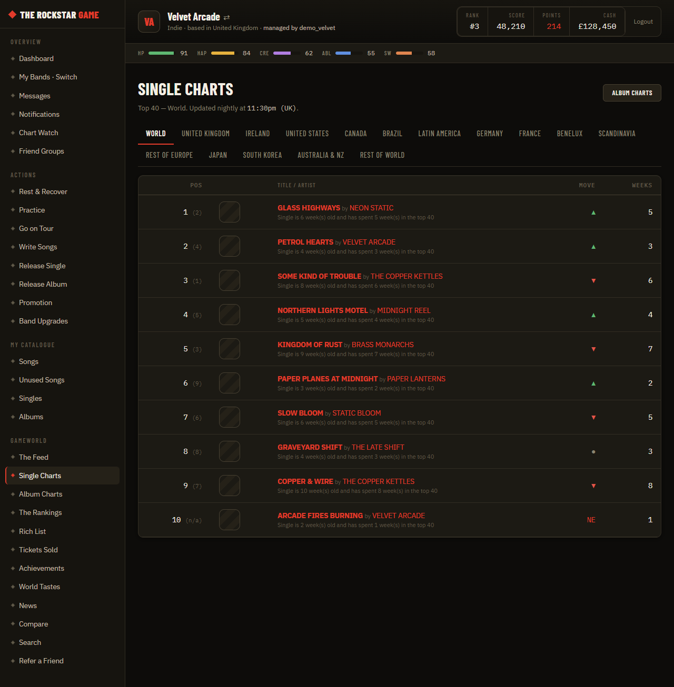Open the Glass Highways single link
Image resolution: width=674 pixels, height=687 pixels.
(x=309, y=208)
